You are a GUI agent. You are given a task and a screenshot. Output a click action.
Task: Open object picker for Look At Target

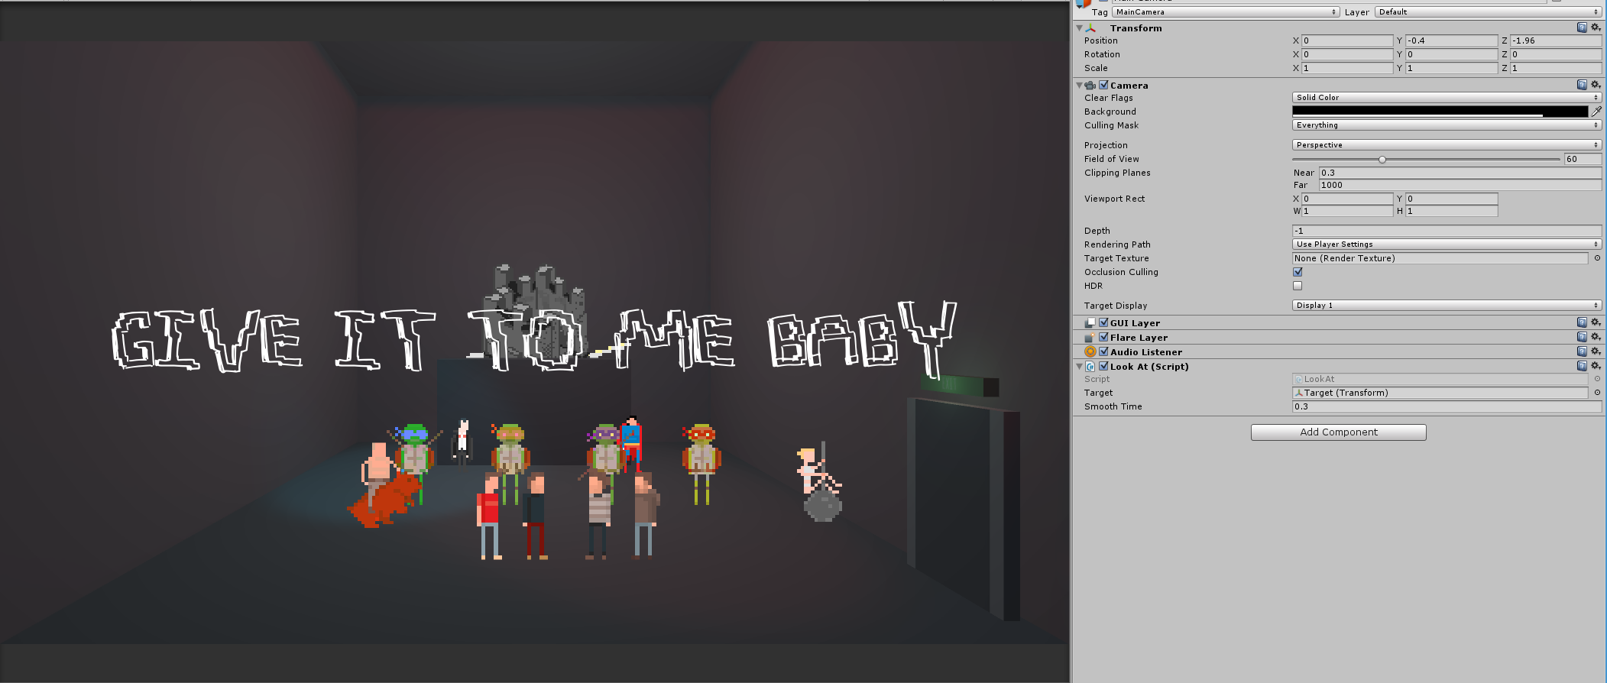pyautogui.click(x=1597, y=393)
